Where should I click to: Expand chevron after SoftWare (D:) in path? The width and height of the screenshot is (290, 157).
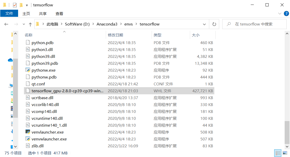point(93,24)
